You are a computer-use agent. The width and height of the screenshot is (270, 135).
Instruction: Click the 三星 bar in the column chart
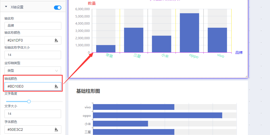pyautogui.click(x=134, y=40)
